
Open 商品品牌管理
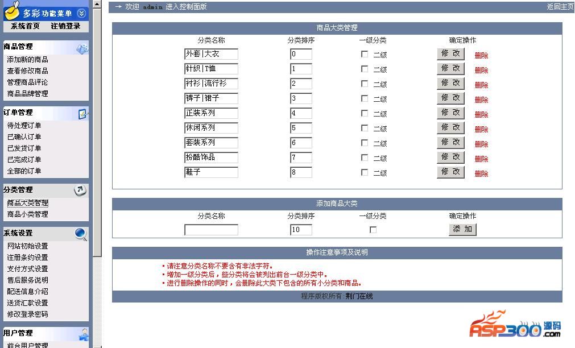pos(27,93)
